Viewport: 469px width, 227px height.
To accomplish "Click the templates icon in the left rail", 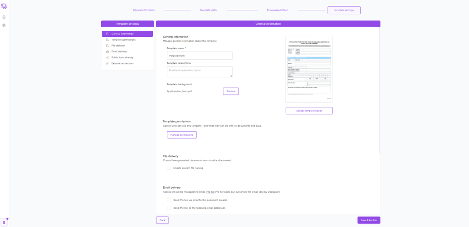I will 4,25.
